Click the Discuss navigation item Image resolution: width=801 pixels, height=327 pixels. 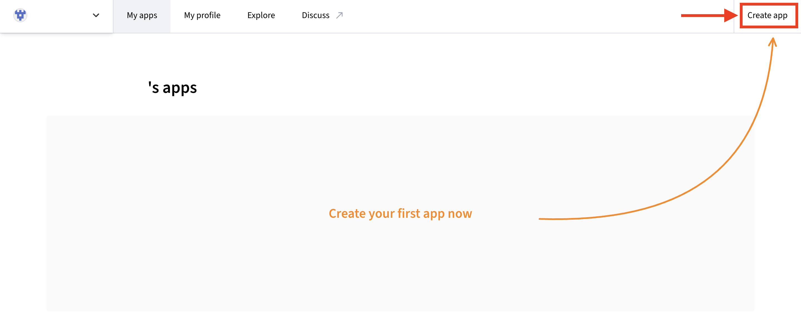[315, 15]
